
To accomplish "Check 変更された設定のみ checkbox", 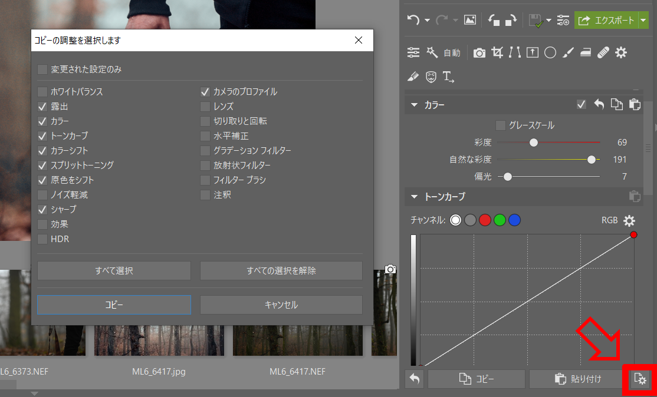I will pos(42,69).
